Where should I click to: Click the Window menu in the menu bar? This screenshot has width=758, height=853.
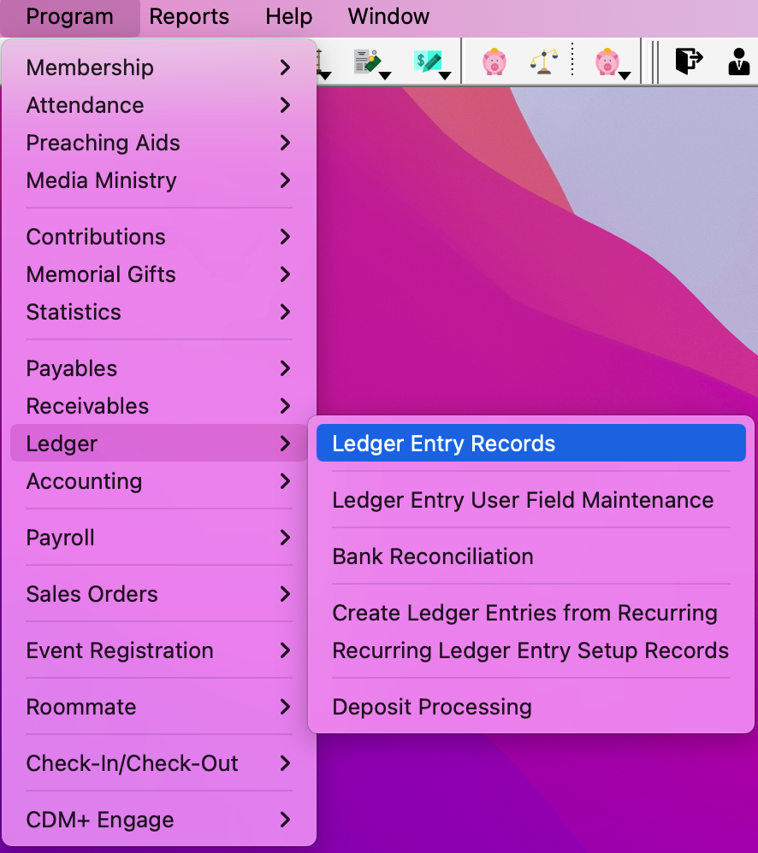tap(388, 16)
